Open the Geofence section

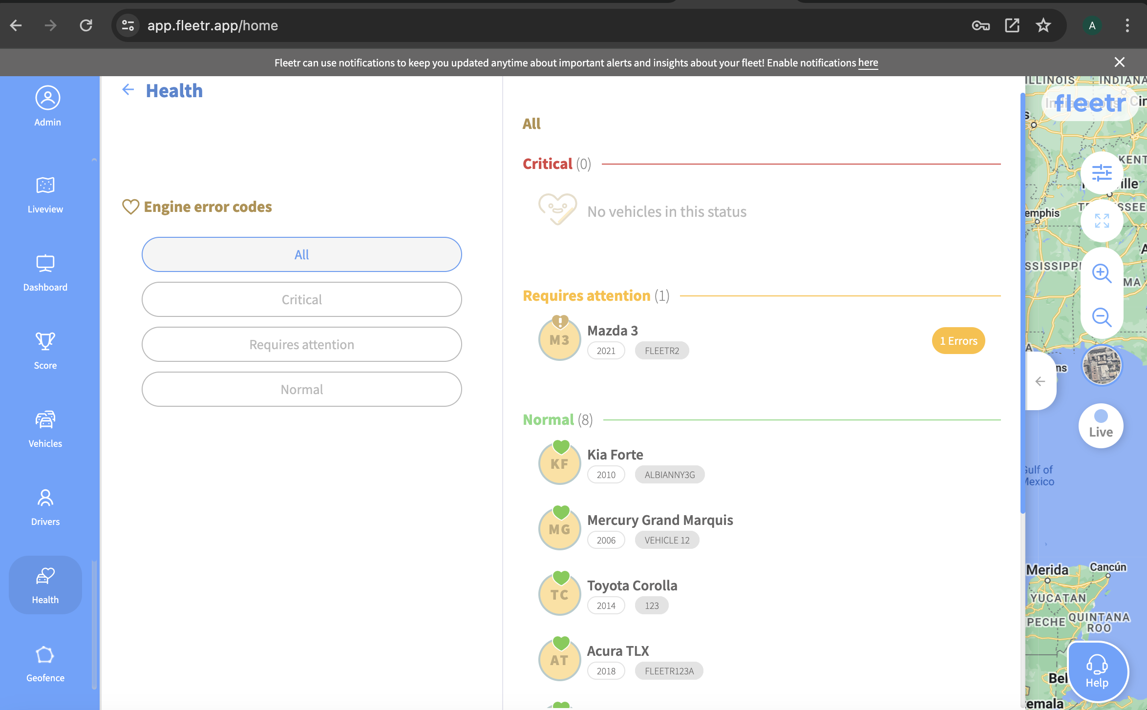coord(45,664)
